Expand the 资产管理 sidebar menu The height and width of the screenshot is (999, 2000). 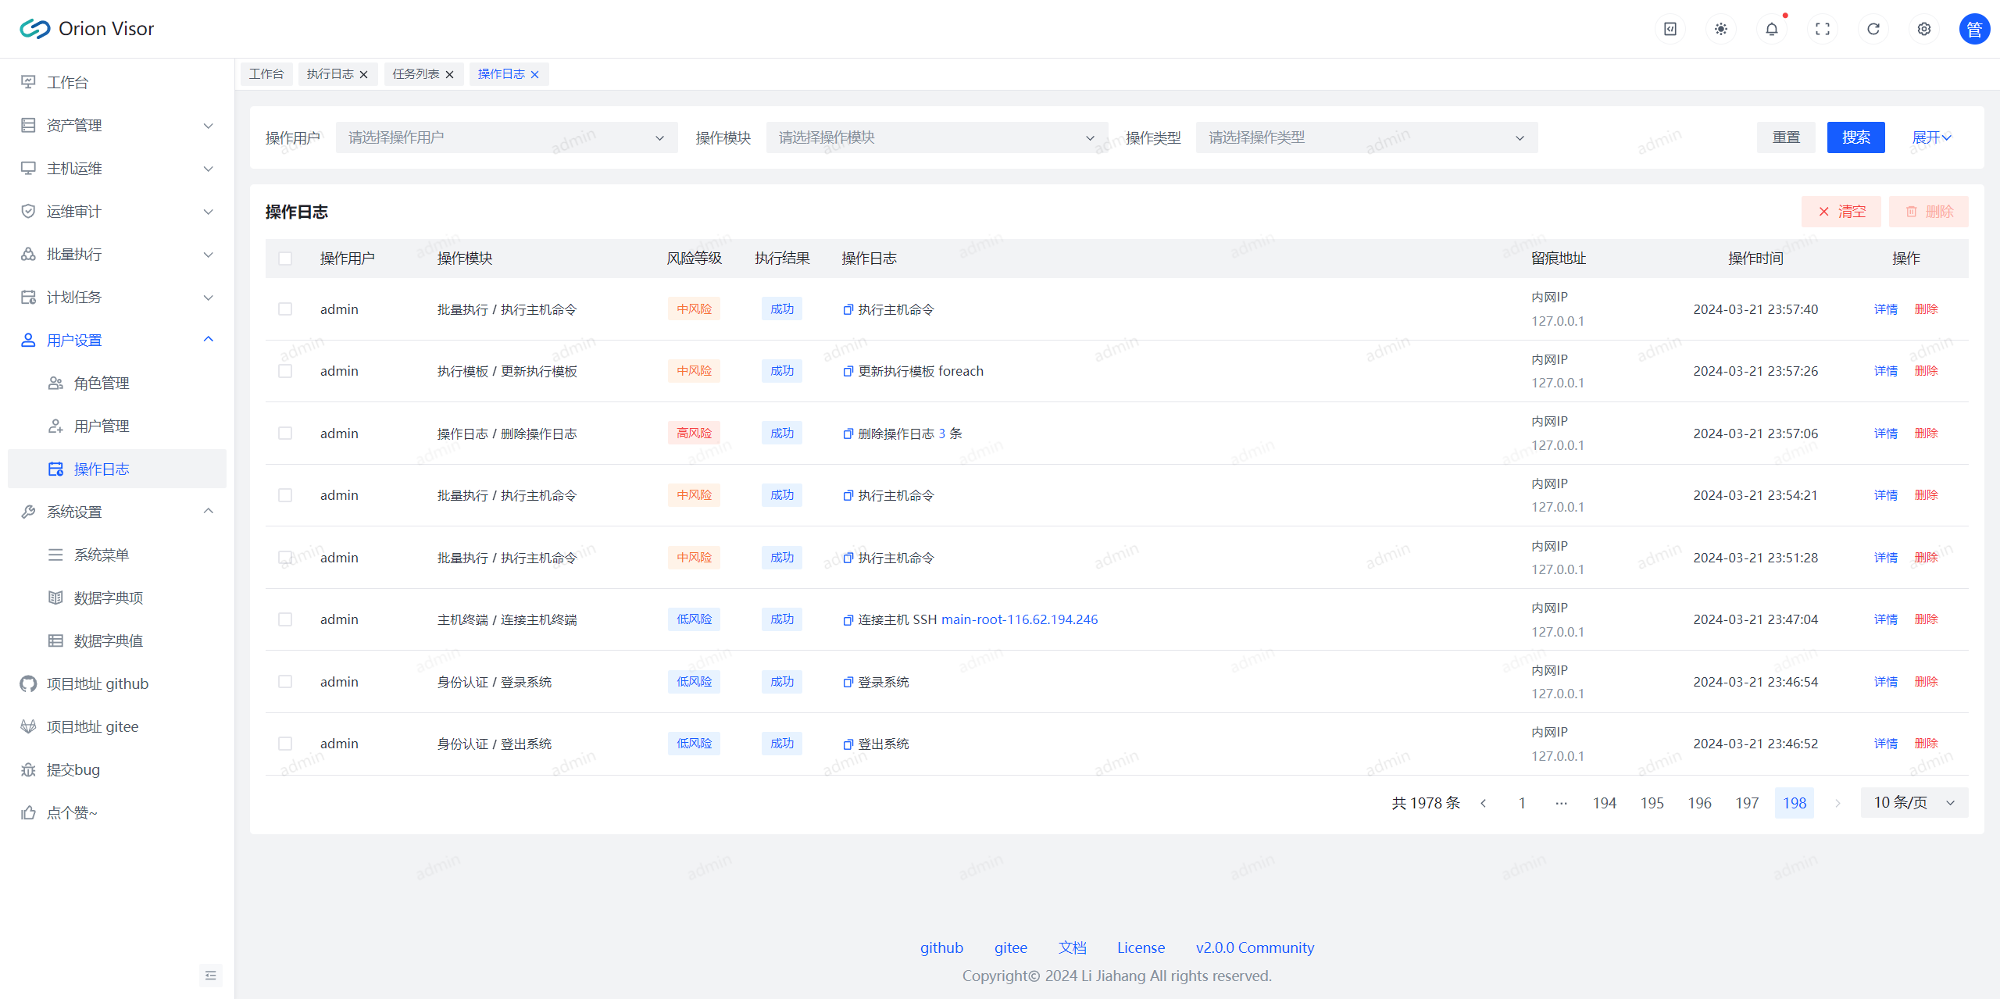117,126
